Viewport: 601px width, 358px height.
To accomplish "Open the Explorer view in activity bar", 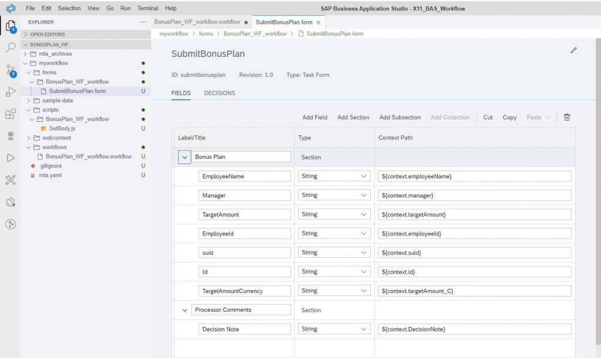I will (x=11, y=26).
